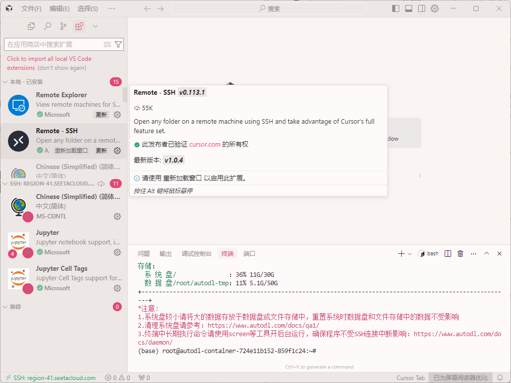Screen dimensions: 511x383
Task: Update the Remote Explorer extension
Action: (x=101, y=115)
